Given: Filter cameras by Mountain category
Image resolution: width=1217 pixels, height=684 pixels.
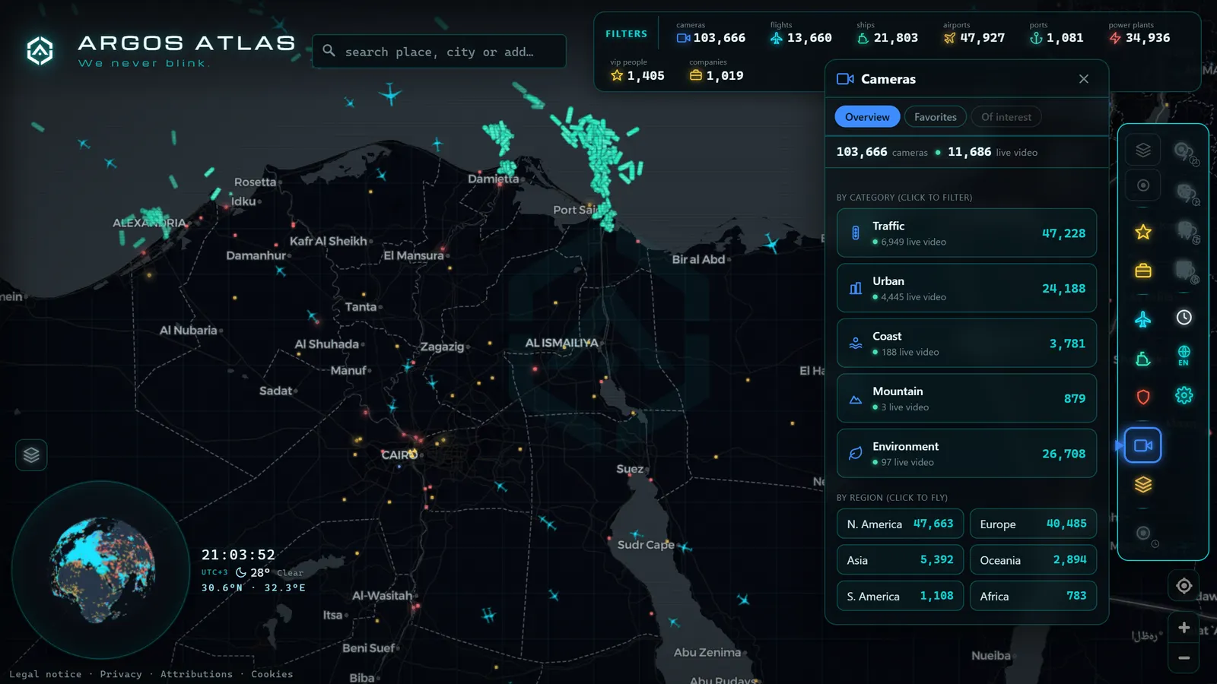Looking at the screenshot, I should click(x=967, y=398).
